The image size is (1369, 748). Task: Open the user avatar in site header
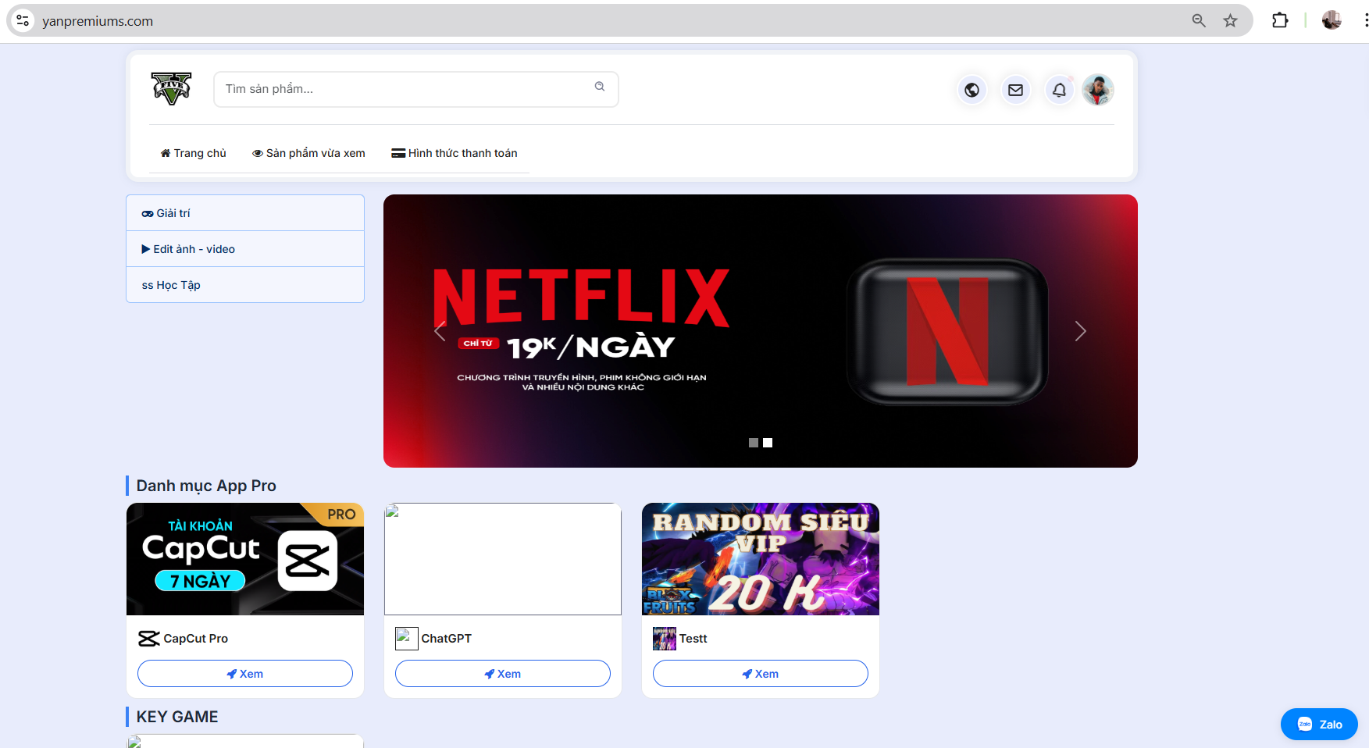(x=1098, y=90)
